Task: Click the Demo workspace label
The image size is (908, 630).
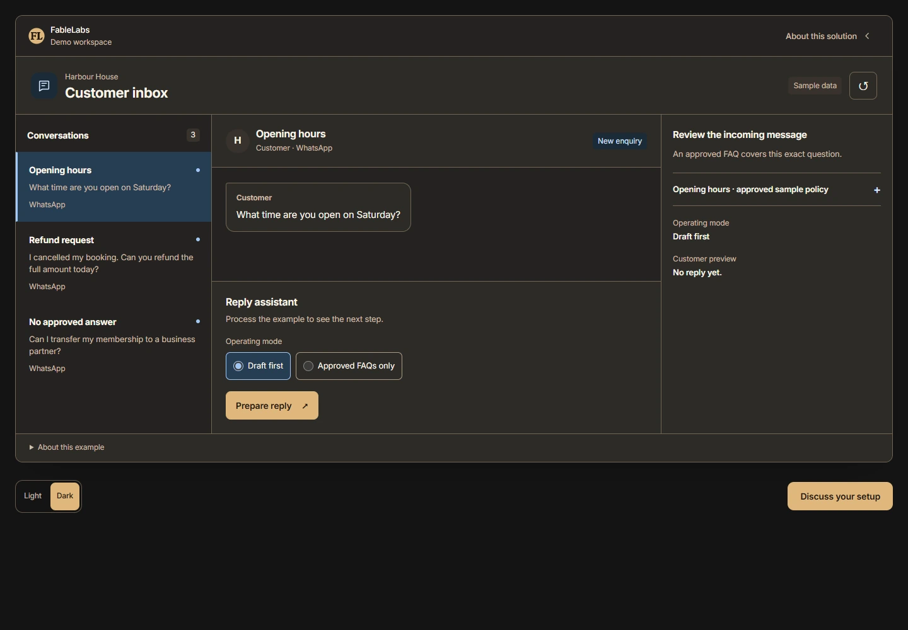Action: pos(81,42)
